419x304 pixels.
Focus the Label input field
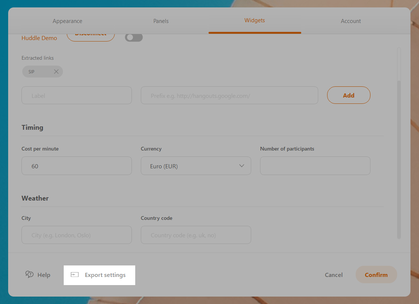pos(77,96)
